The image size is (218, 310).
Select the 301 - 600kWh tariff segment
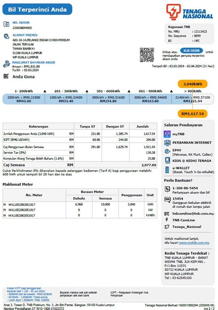tap(108, 99)
